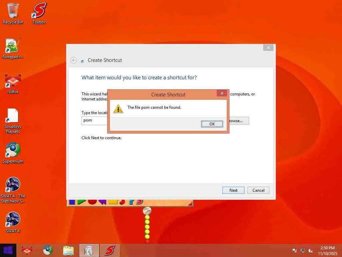Click the location text field containing porn
The height and width of the screenshot is (257, 342).
pyautogui.click(x=95, y=120)
